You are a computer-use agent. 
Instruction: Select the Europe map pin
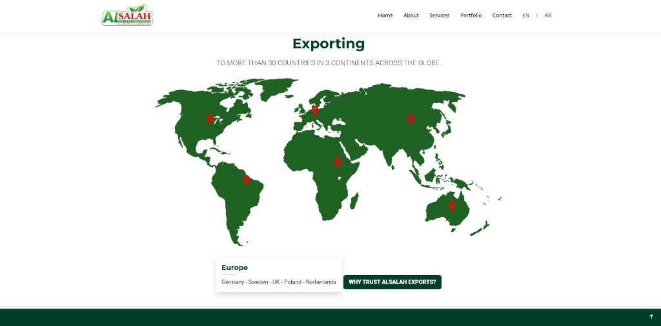pos(314,110)
